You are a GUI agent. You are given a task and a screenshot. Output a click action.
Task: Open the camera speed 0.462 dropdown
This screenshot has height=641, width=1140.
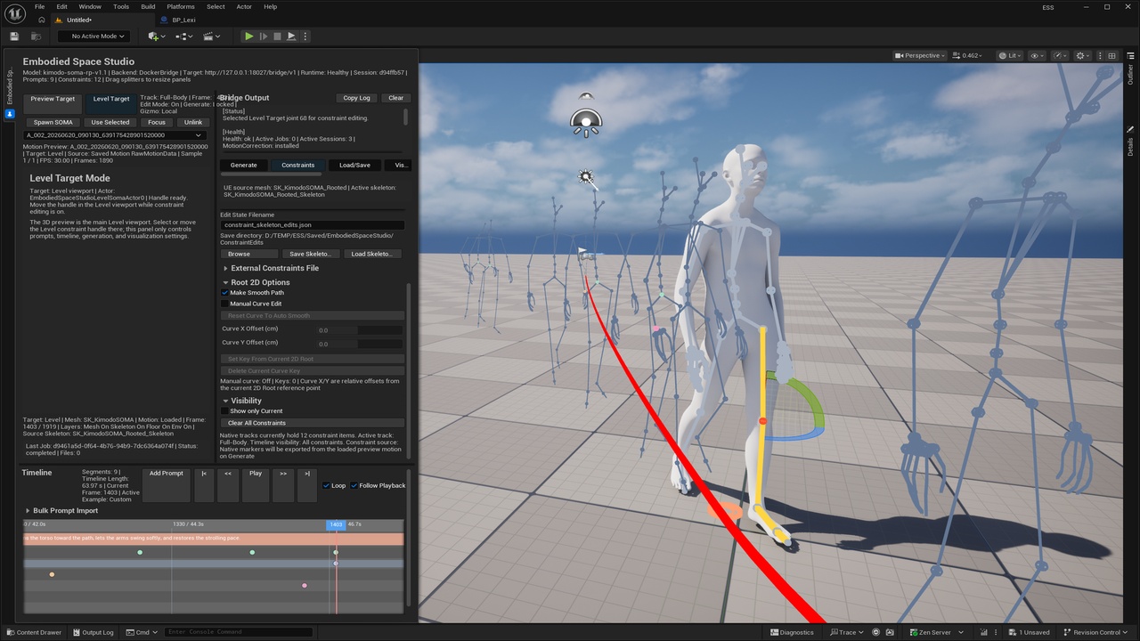tap(968, 55)
